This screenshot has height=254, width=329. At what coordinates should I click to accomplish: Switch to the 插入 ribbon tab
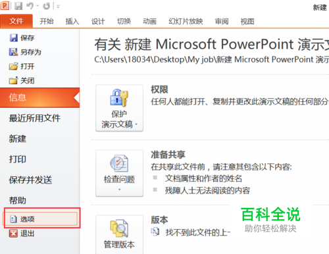click(x=72, y=21)
